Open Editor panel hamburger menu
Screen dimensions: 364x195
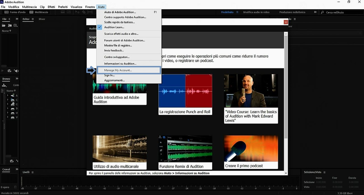[x=32, y=19]
